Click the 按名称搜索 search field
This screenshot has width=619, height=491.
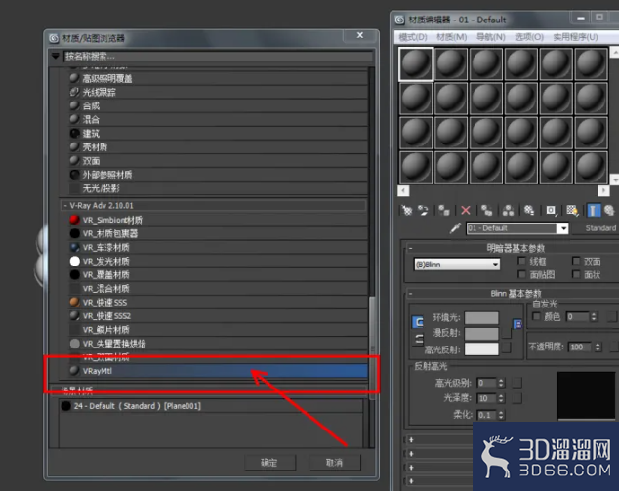click(x=218, y=56)
